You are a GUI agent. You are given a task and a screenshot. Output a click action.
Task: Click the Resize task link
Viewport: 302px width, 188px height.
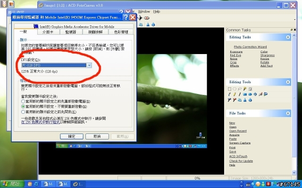[x=265, y=59]
